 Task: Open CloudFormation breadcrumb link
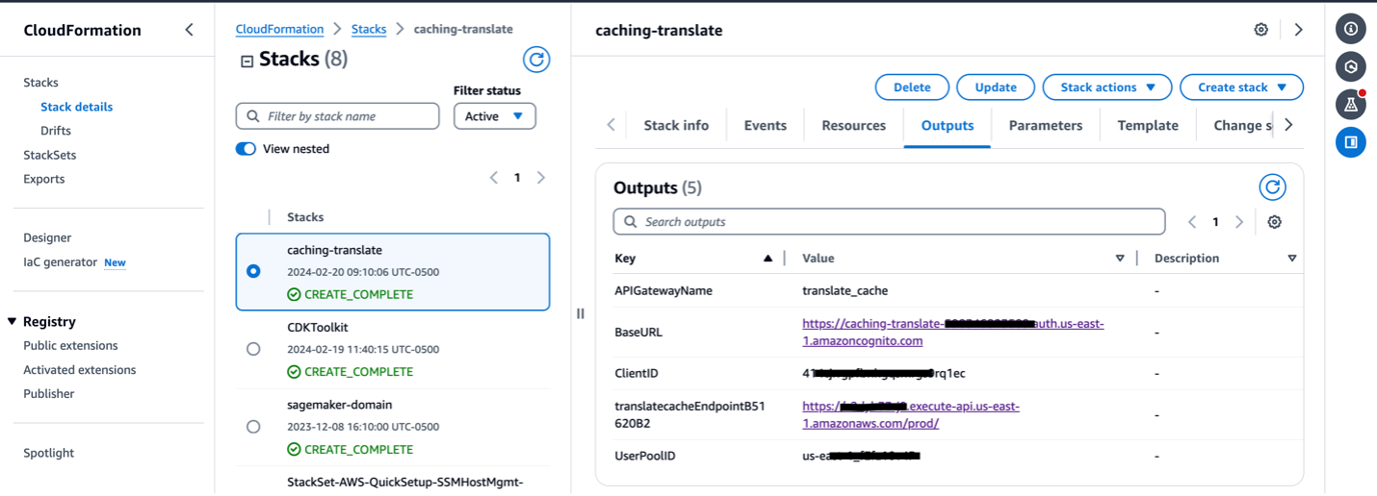point(279,30)
